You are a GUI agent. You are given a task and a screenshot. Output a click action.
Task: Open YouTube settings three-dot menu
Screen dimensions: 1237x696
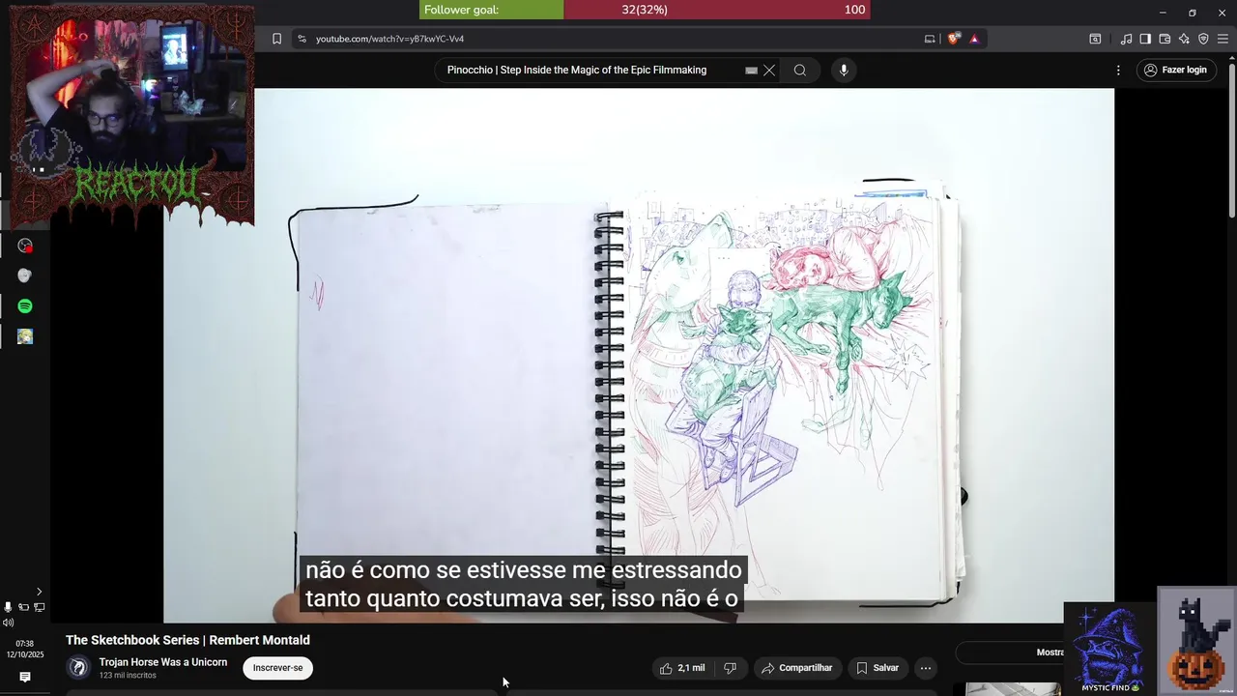point(1118,70)
